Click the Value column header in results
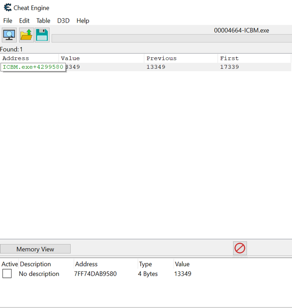The width and height of the screenshot is (292, 308). pos(101,58)
